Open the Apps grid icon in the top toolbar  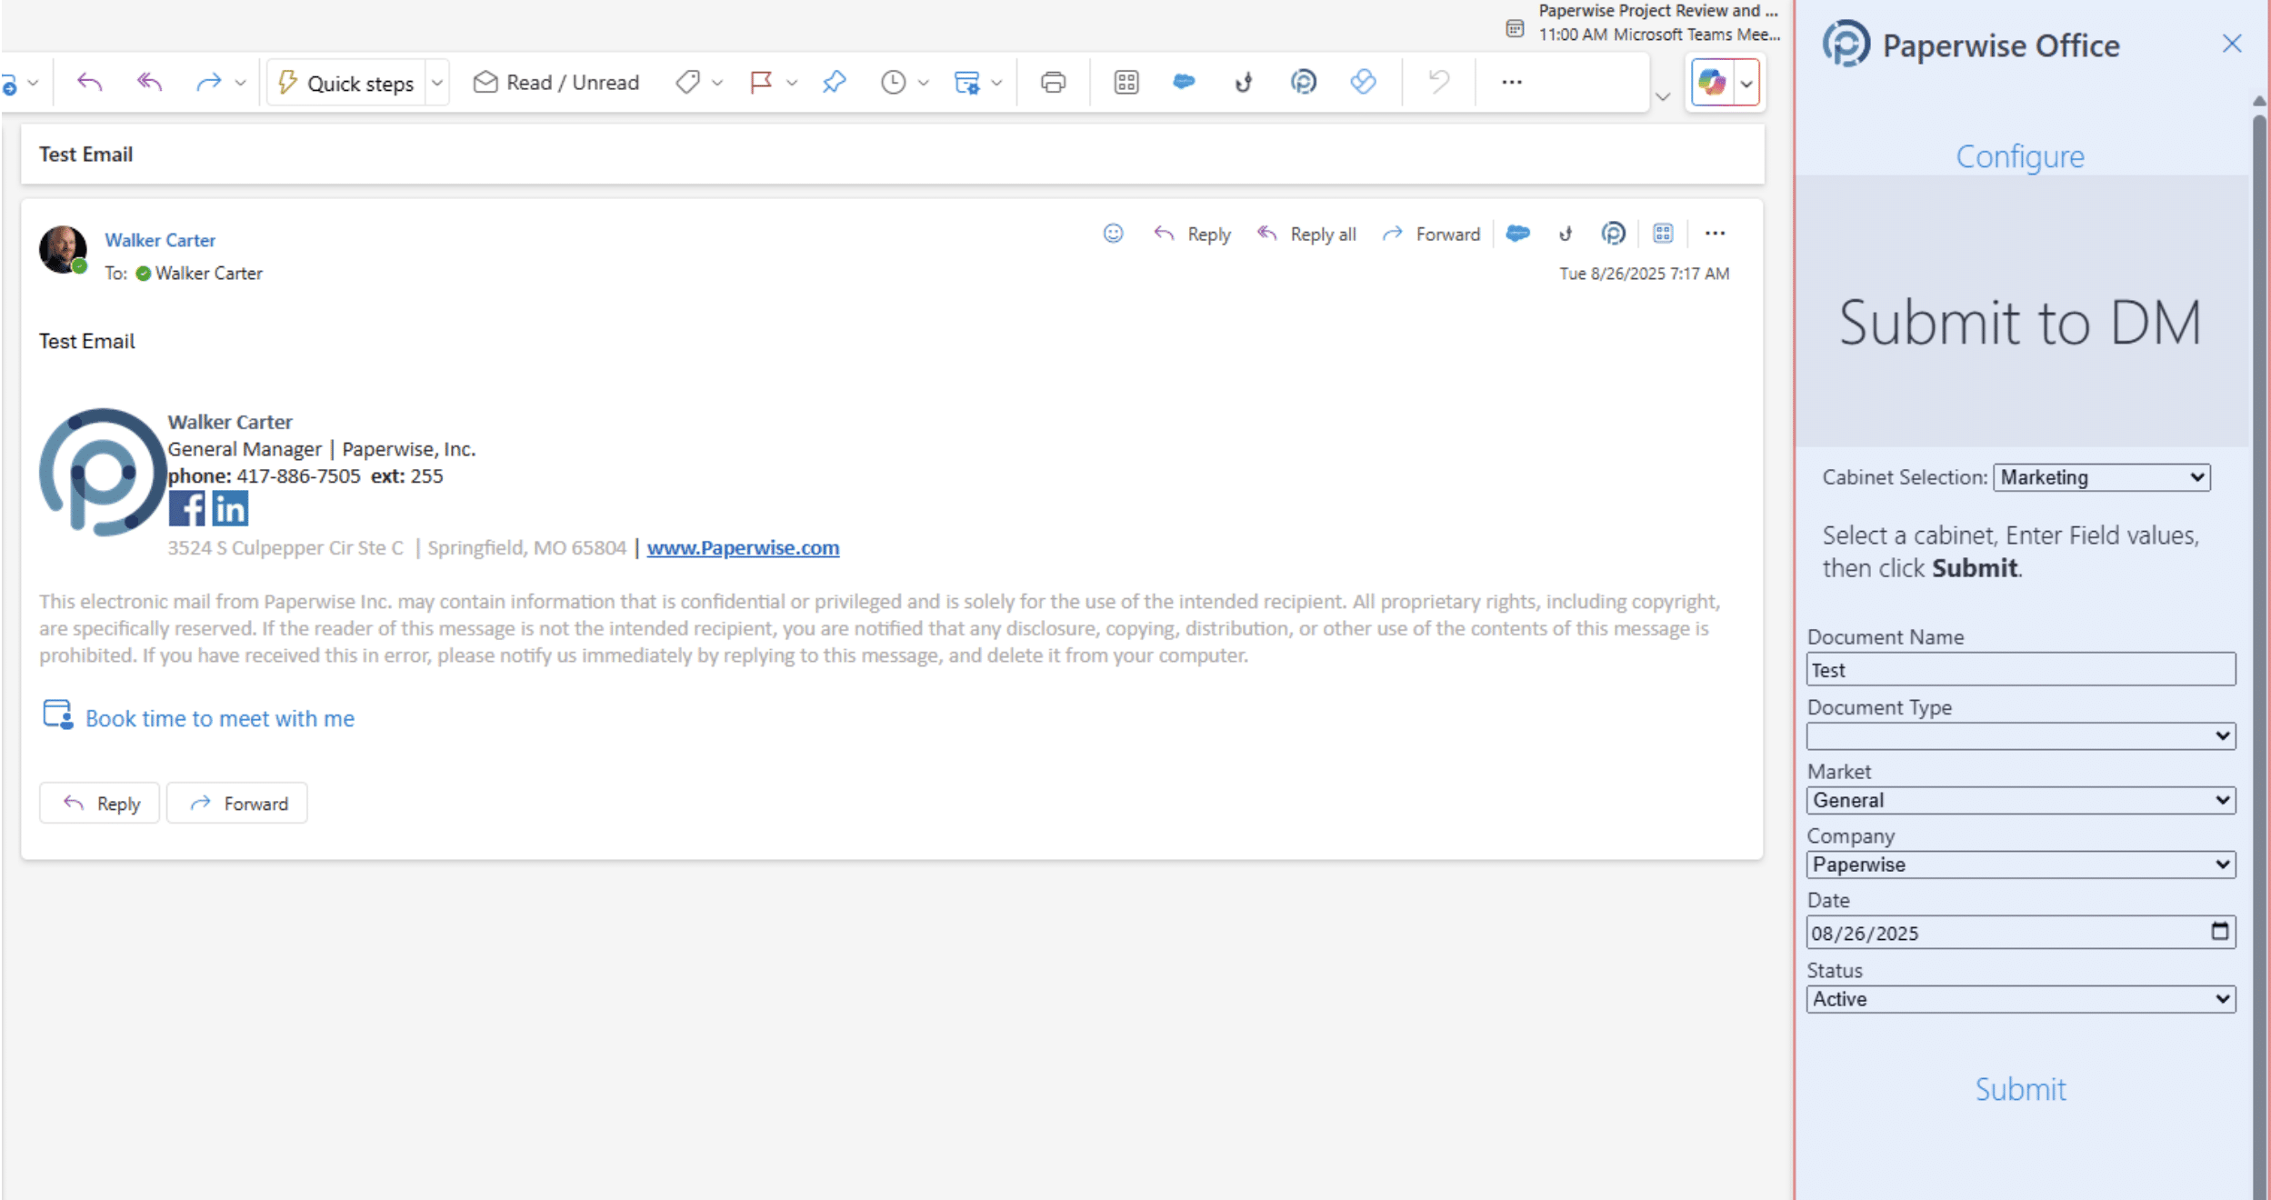click(1126, 83)
